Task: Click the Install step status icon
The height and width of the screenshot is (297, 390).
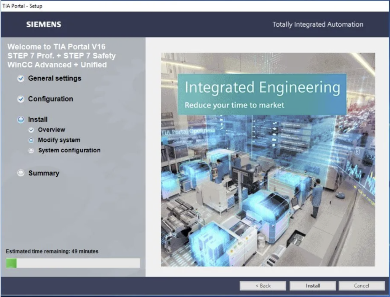Action: [x=21, y=120]
